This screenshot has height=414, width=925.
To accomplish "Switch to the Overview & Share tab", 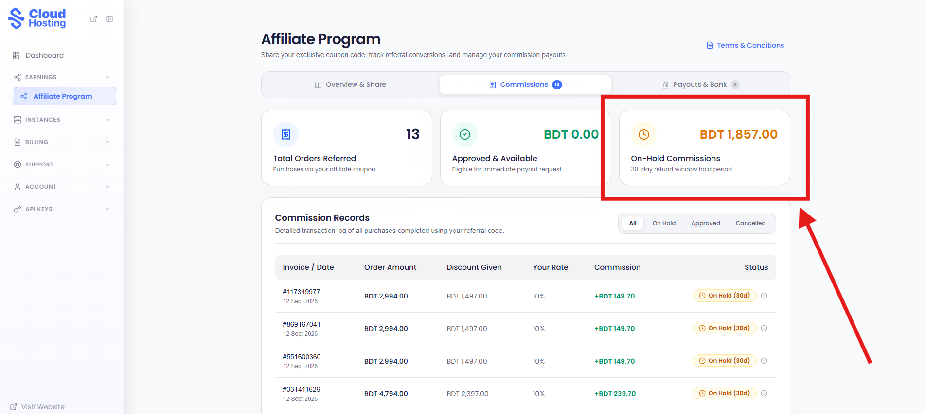I will (350, 84).
